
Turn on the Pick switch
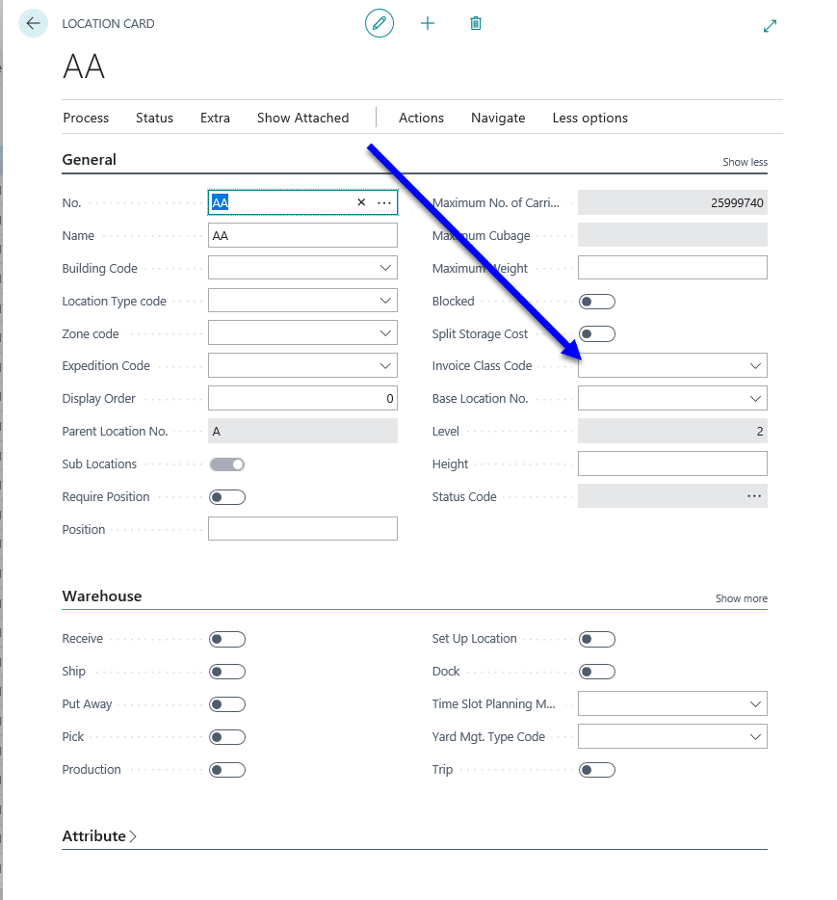[227, 737]
